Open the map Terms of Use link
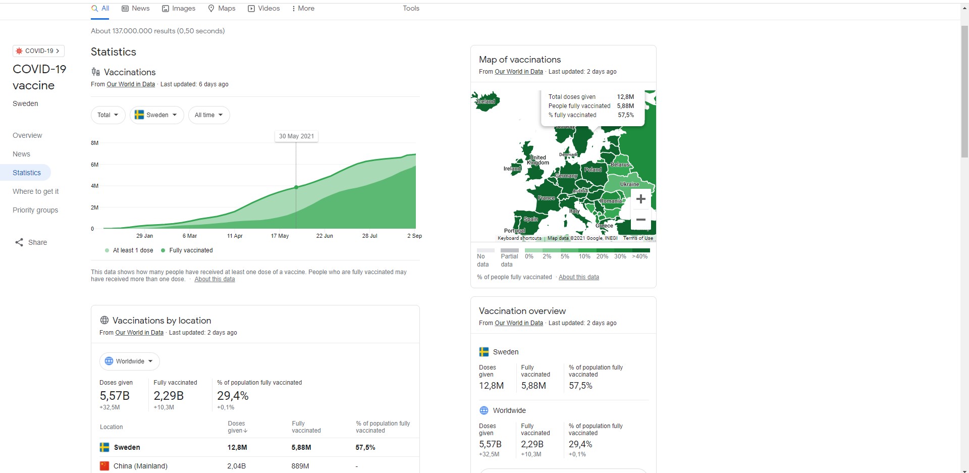 638,238
